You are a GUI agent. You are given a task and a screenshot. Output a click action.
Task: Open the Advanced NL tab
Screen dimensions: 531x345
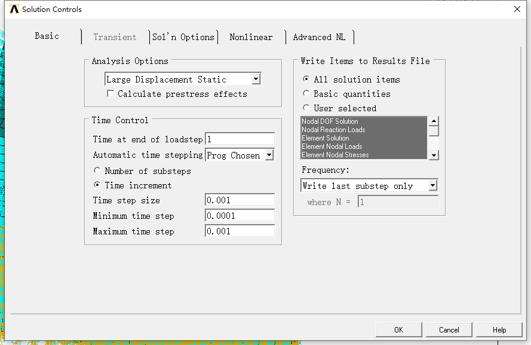(x=319, y=37)
